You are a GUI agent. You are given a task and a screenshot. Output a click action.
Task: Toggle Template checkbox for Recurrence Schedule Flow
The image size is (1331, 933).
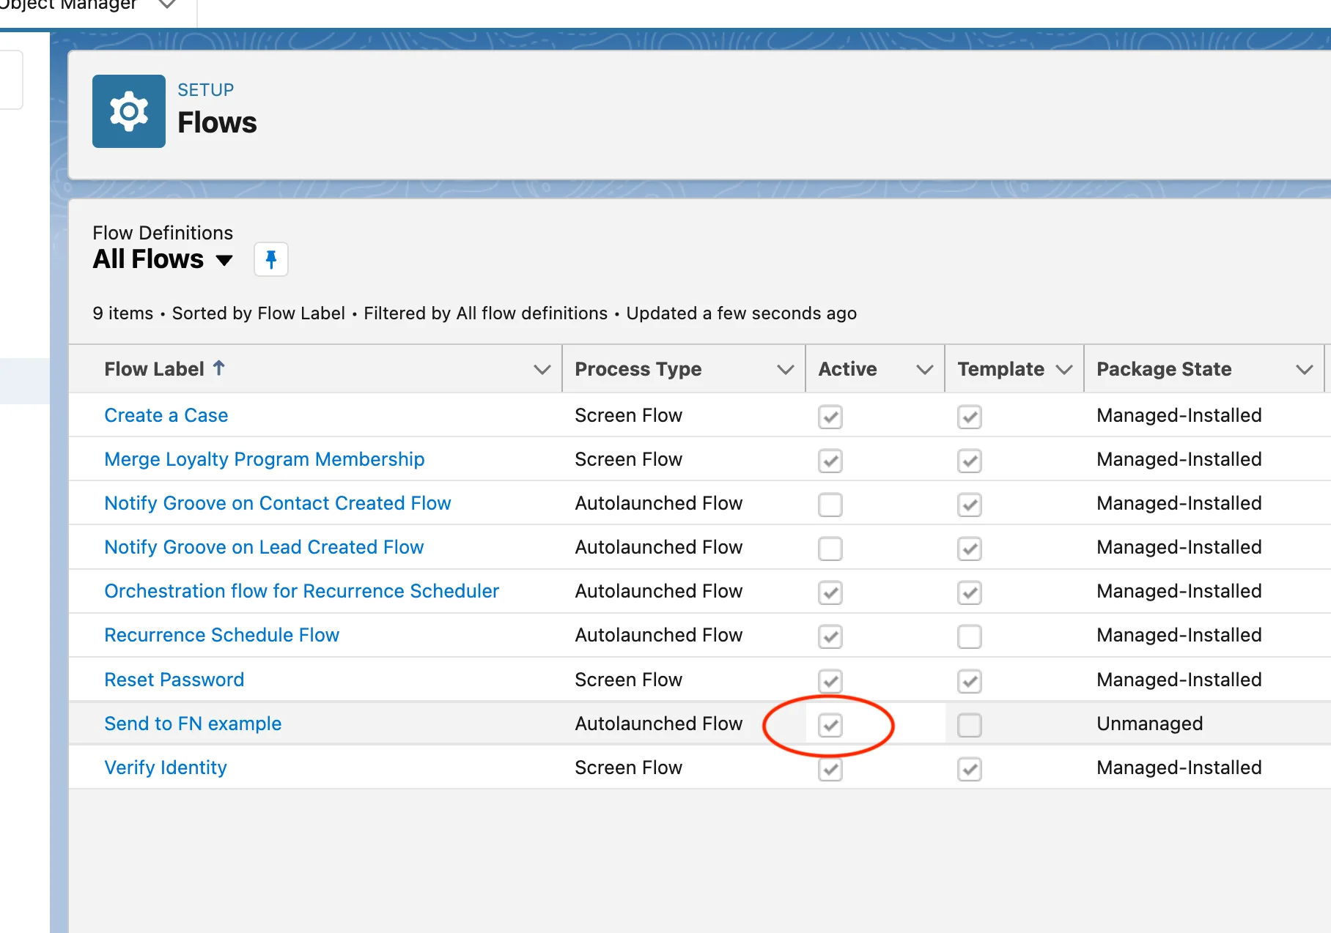tap(969, 636)
